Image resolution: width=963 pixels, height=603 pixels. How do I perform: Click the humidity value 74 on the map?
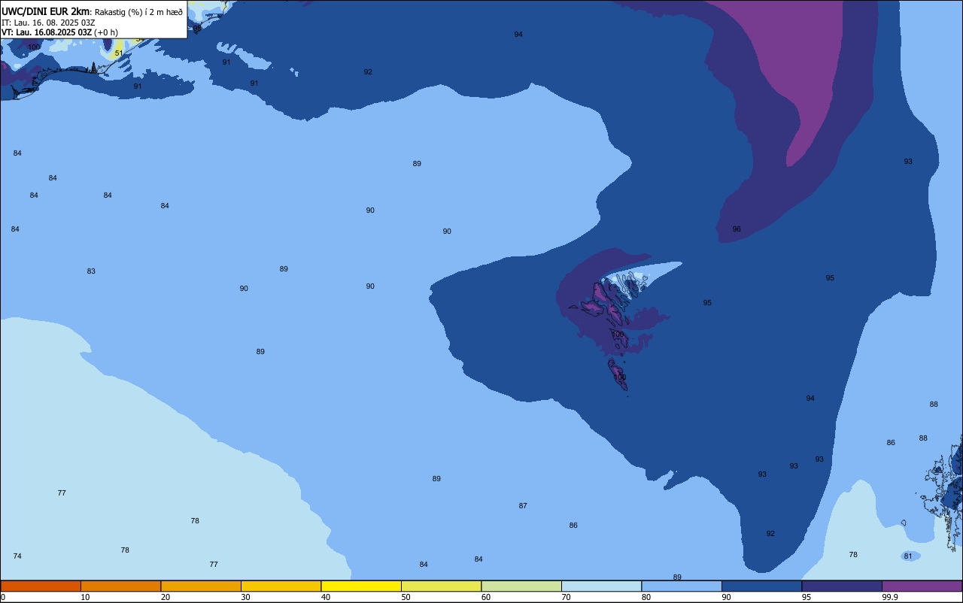17,556
